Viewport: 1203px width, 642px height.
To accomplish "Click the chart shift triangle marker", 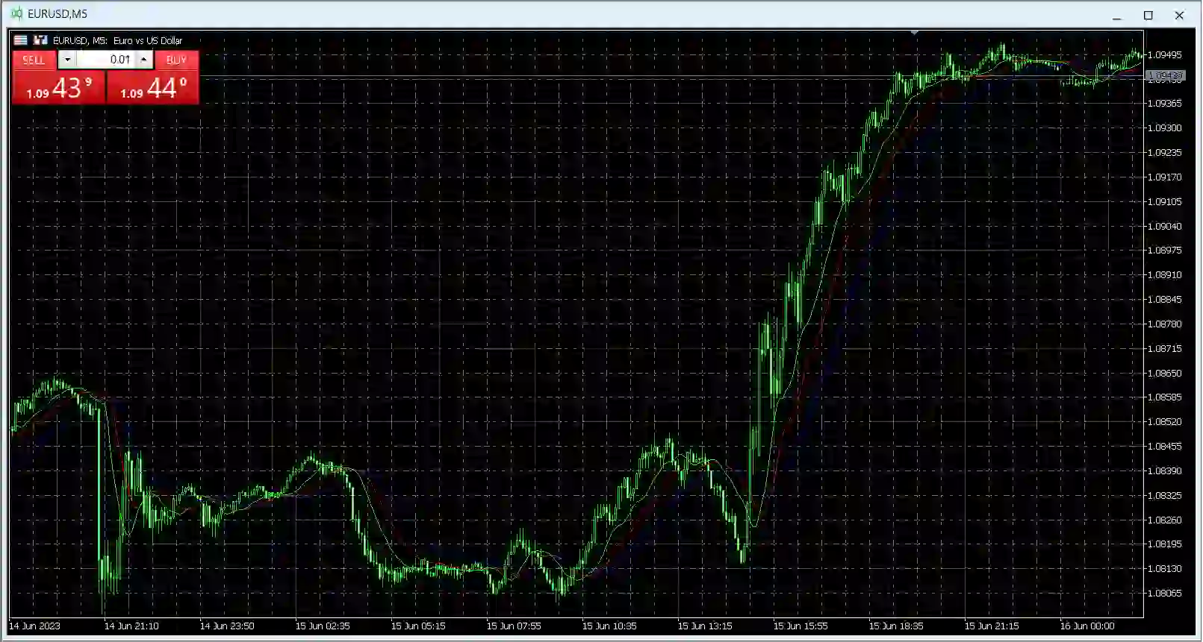I will click(x=914, y=33).
